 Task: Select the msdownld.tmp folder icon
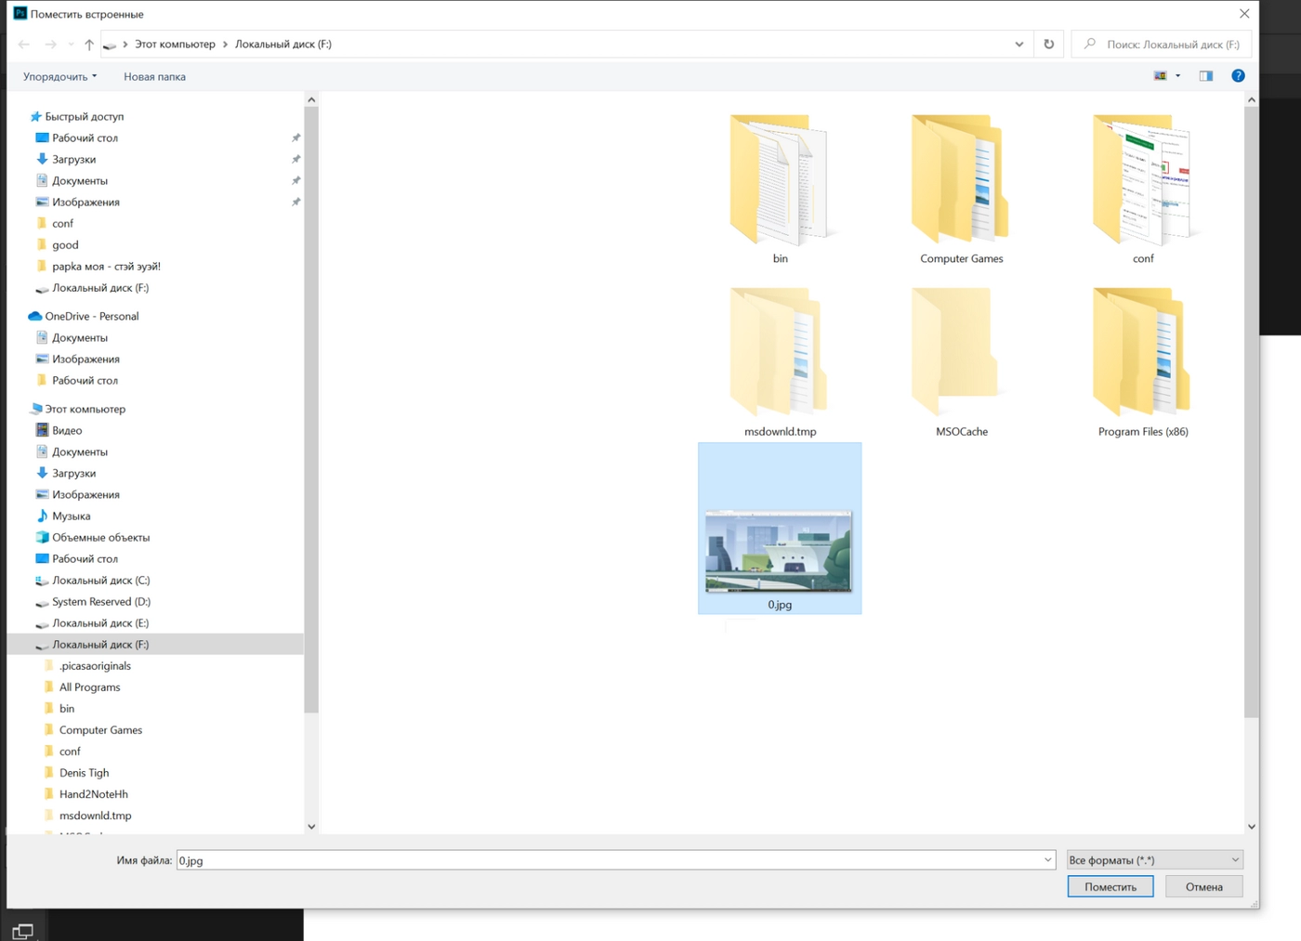click(780, 352)
